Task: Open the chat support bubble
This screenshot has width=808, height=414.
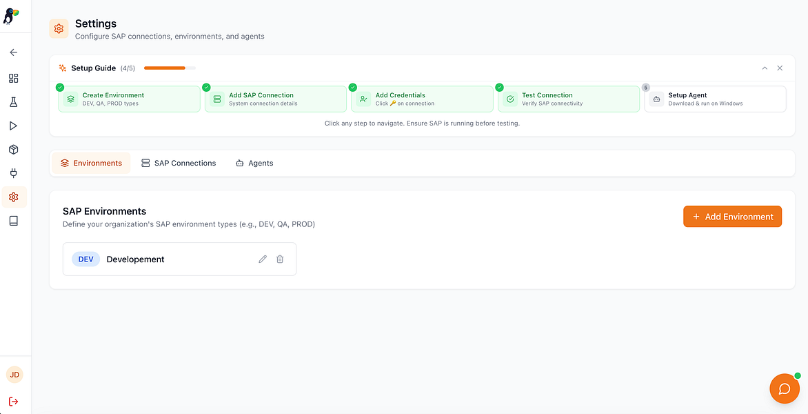Action: point(785,388)
